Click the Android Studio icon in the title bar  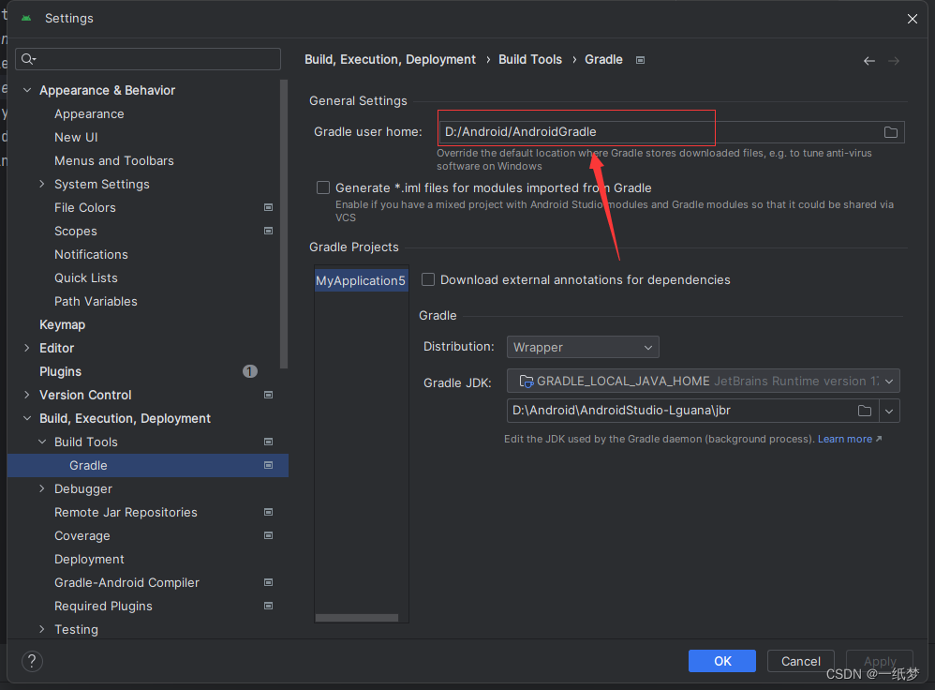click(x=26, y=18)
